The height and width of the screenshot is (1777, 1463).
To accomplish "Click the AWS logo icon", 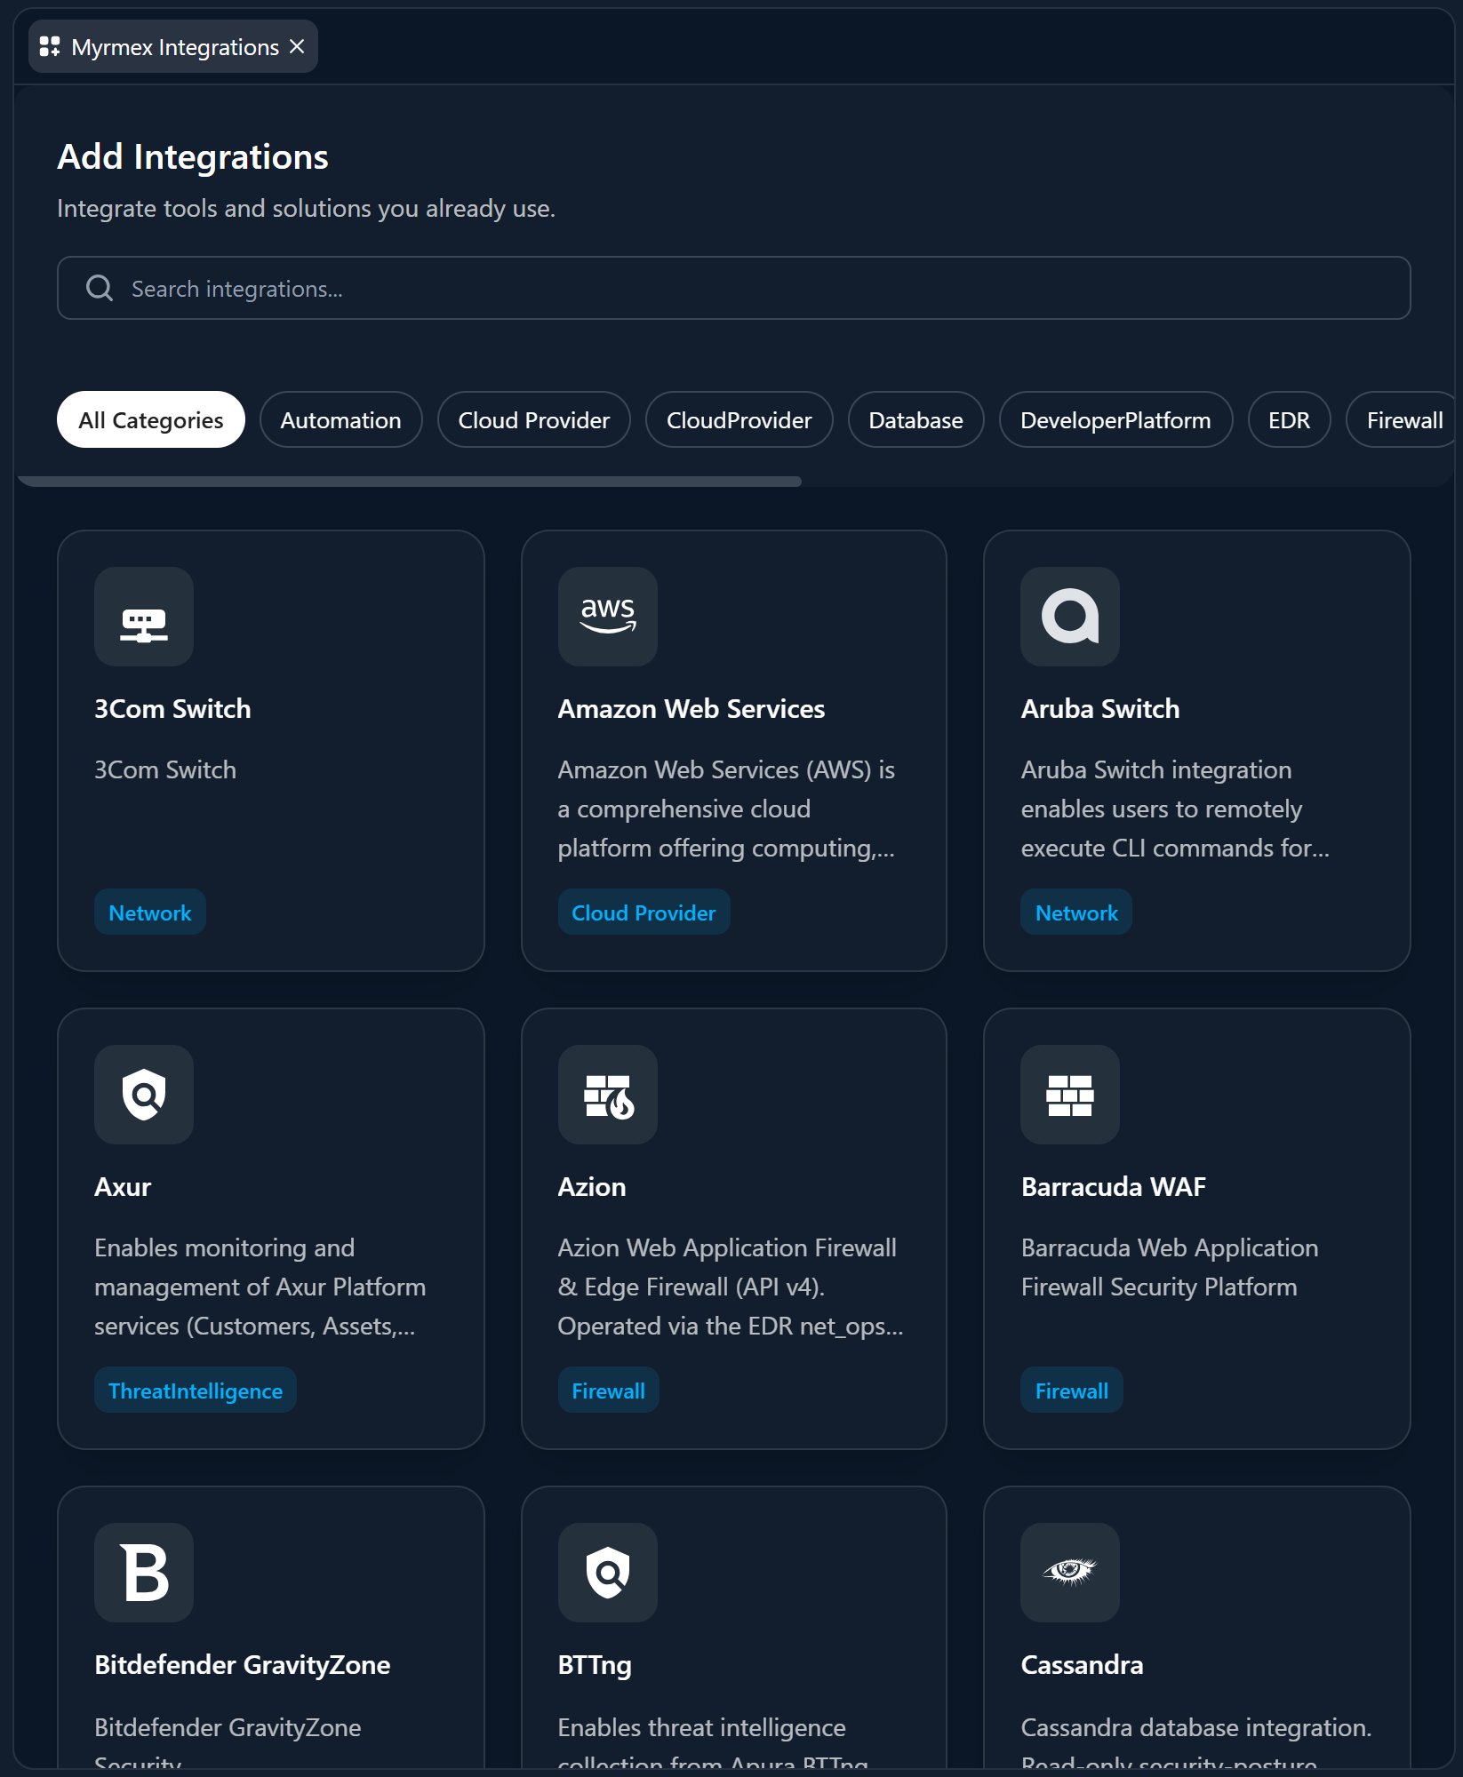I will pyautogui.click(x=608, y=617).
